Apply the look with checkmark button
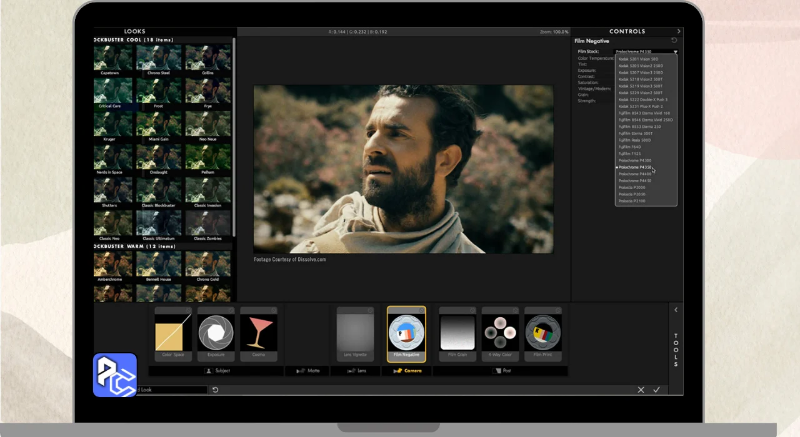 click(x=656, y=390)
